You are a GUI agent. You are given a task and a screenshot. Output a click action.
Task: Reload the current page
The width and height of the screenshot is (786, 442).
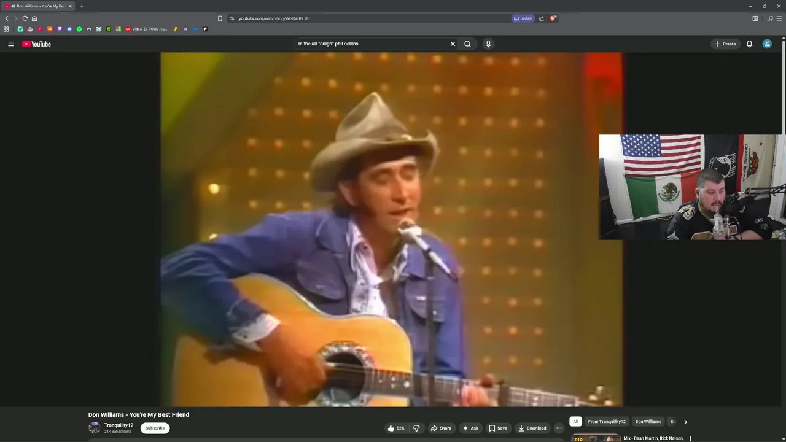pos(25,18)
